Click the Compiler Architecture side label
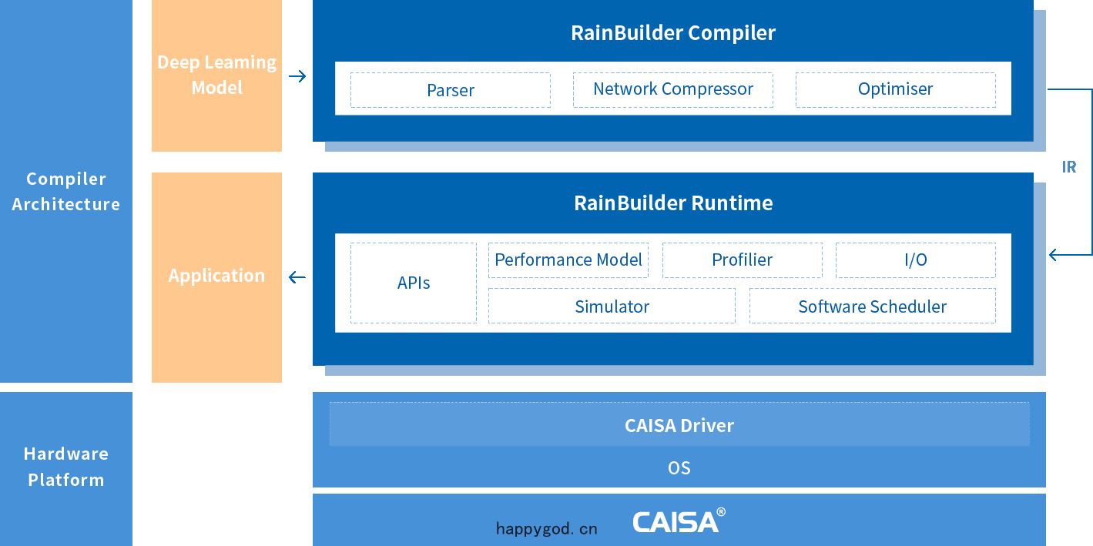 click(x=66, y=191)
